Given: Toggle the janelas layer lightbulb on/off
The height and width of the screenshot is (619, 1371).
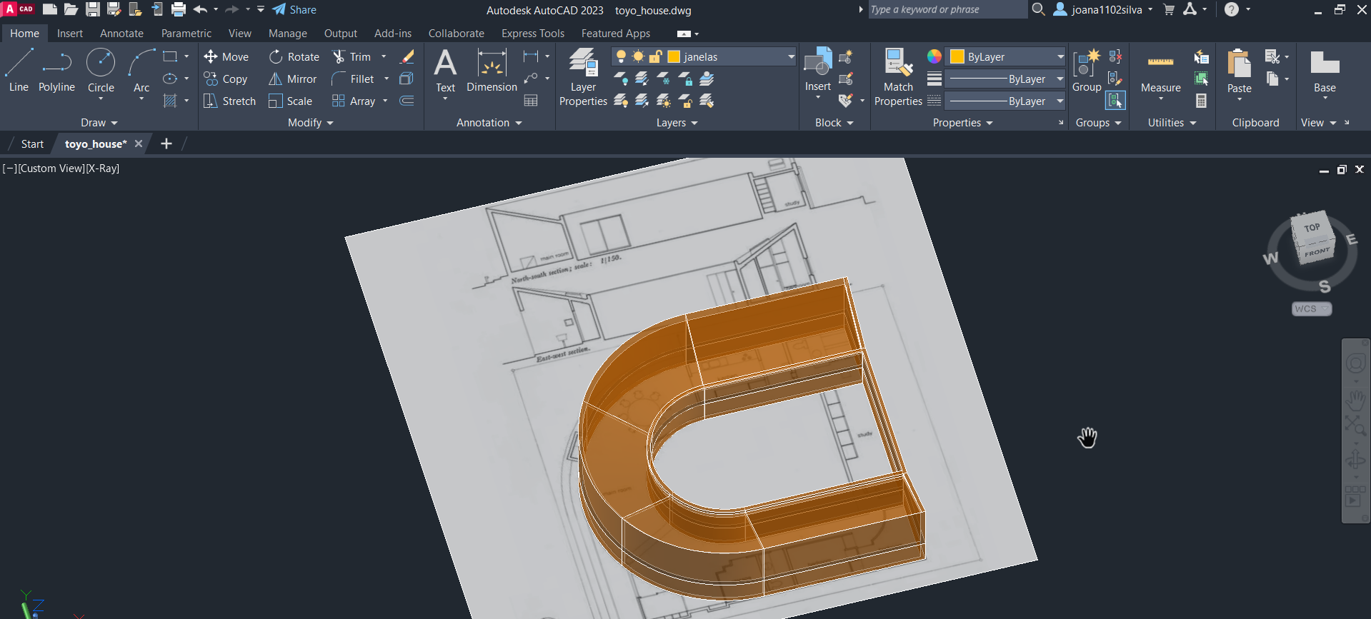Looking at the screenshot, I should point(622,57).
